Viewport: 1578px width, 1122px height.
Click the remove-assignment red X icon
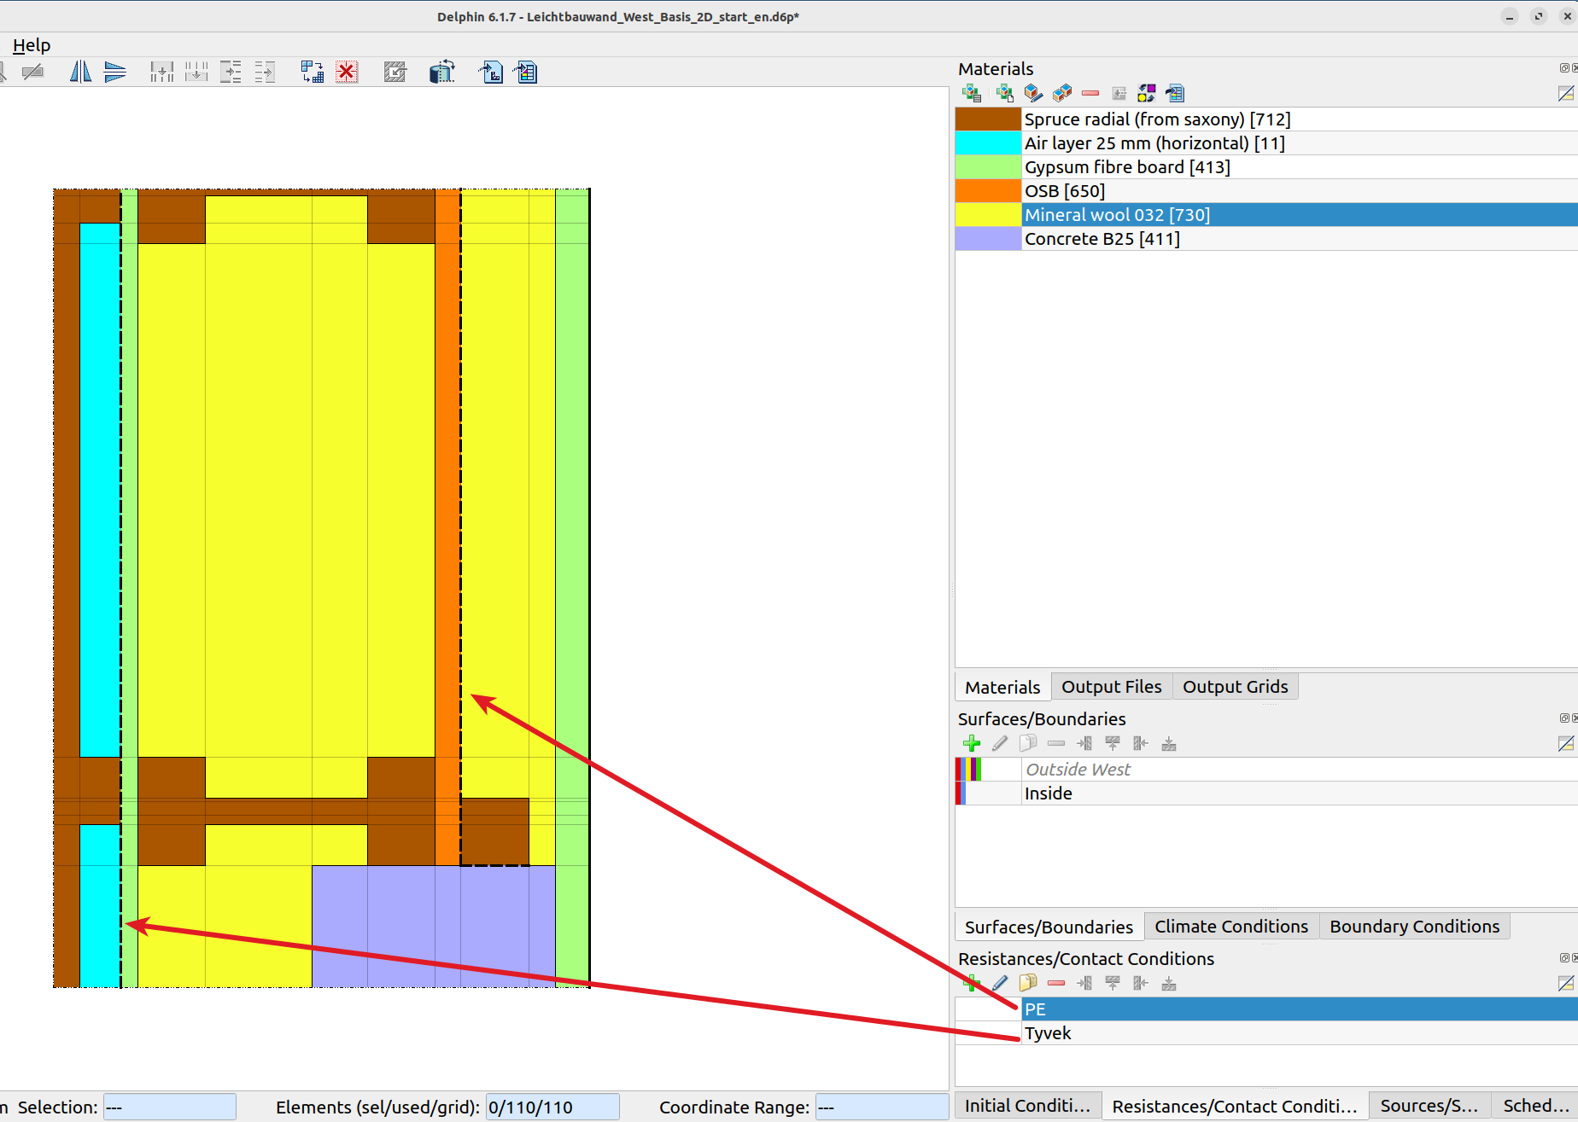pyautogui.click(x=347, y=73)
